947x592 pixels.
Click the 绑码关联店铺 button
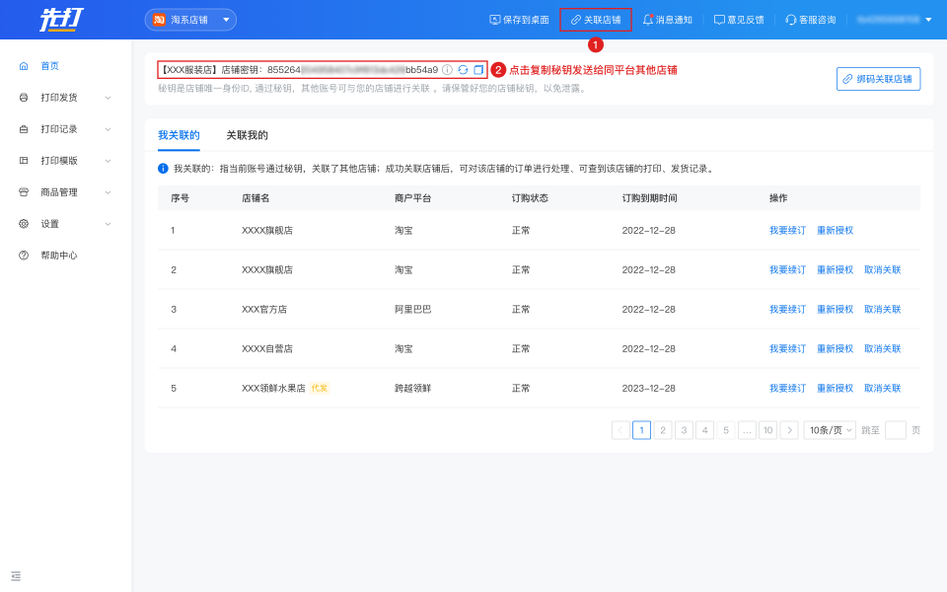[x=878, y=79]
